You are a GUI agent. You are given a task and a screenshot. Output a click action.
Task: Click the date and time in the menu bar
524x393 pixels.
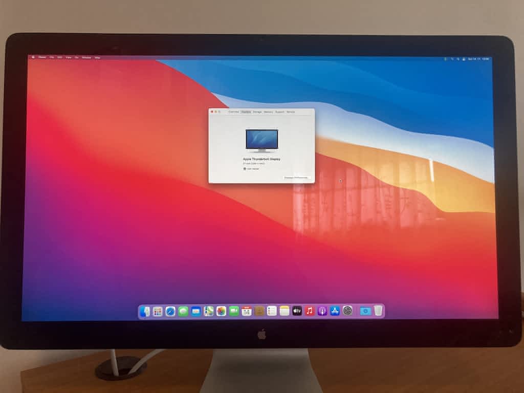pyautogui.click(x=478, y=59)
